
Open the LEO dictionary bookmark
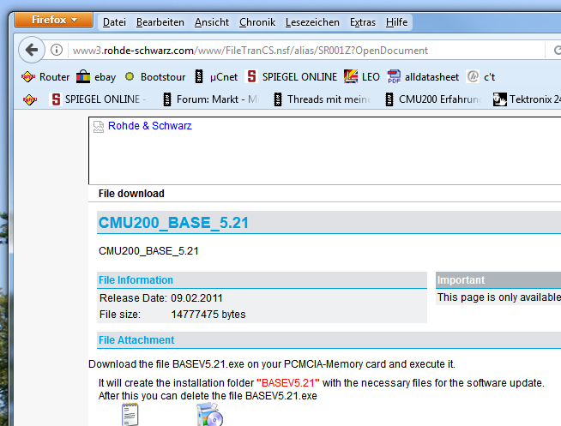[362, 77]
